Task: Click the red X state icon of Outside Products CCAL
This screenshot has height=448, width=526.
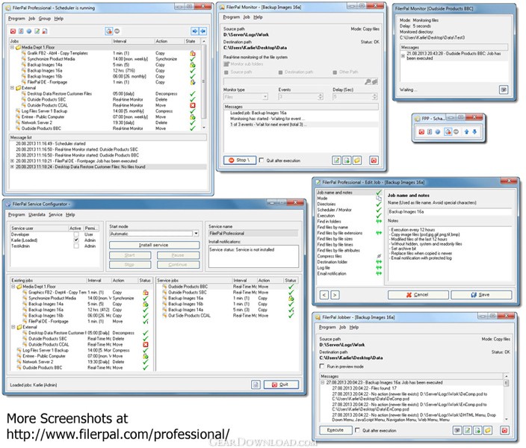Action: coord(193,105)
